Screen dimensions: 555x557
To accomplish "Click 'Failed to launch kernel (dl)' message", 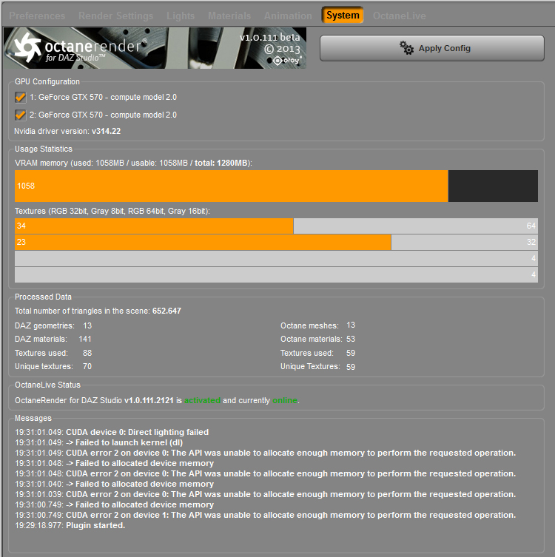I will 98,442.
